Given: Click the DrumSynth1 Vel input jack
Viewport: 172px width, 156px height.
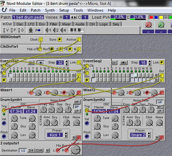Looking at the screenshot, I should click(4, 123).
